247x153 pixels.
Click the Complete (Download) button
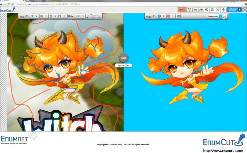[234, 10]
